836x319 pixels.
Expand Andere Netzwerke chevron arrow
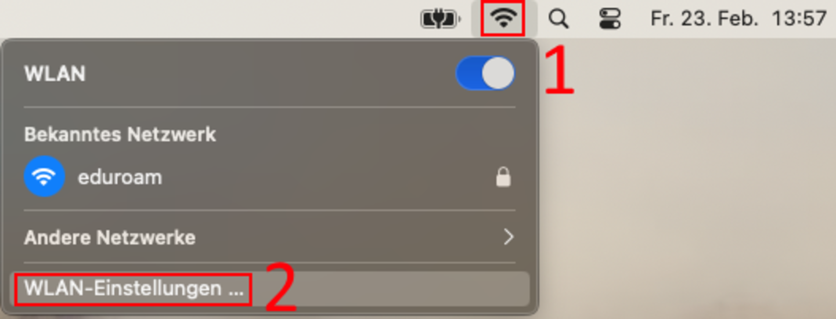coord(509,237)
